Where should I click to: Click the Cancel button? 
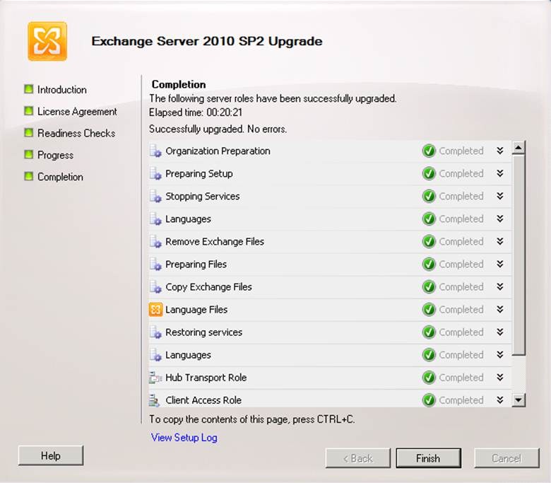click(506, 458)
